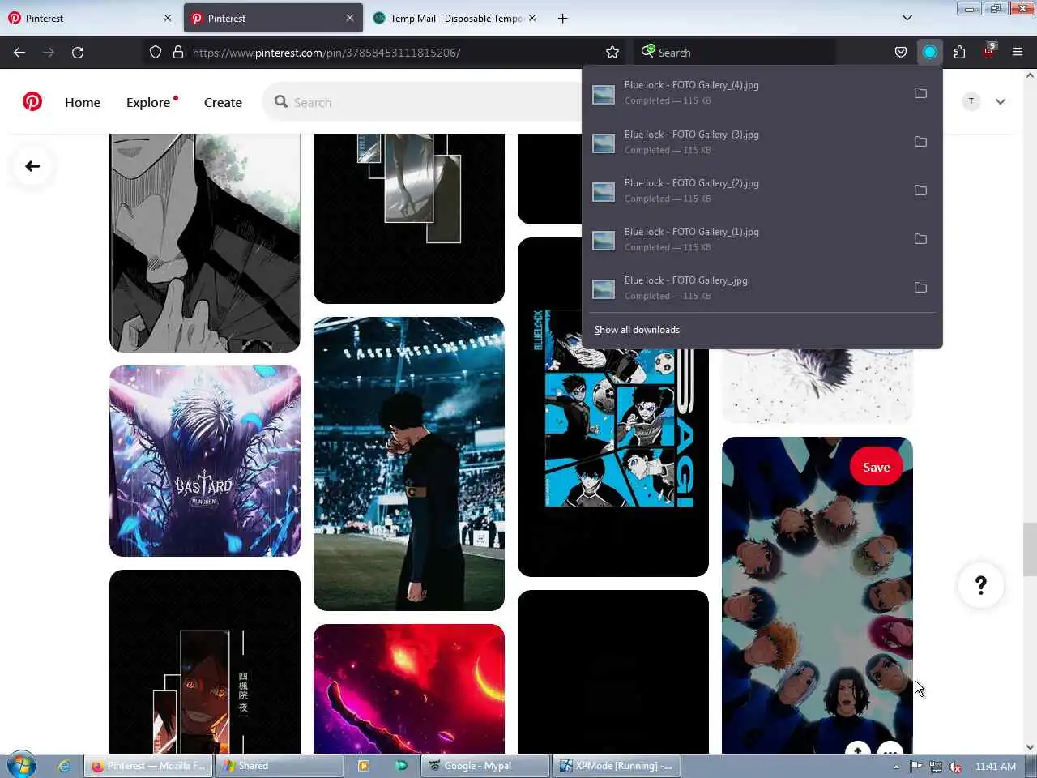
Task: Open the Isagi blue manga panel pin
Action: click(x=613, y=462)
